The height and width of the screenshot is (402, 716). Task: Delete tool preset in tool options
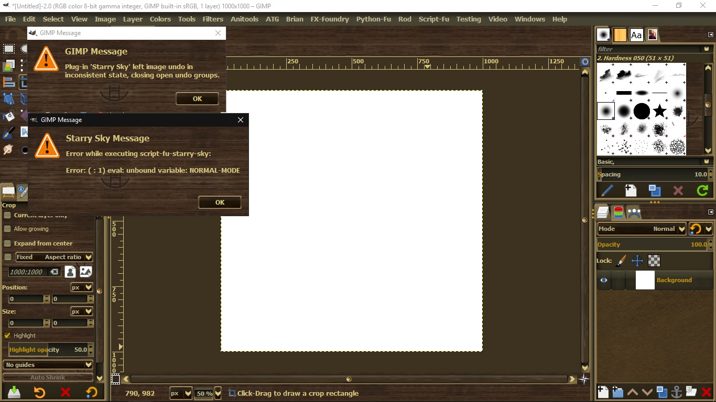66,392
